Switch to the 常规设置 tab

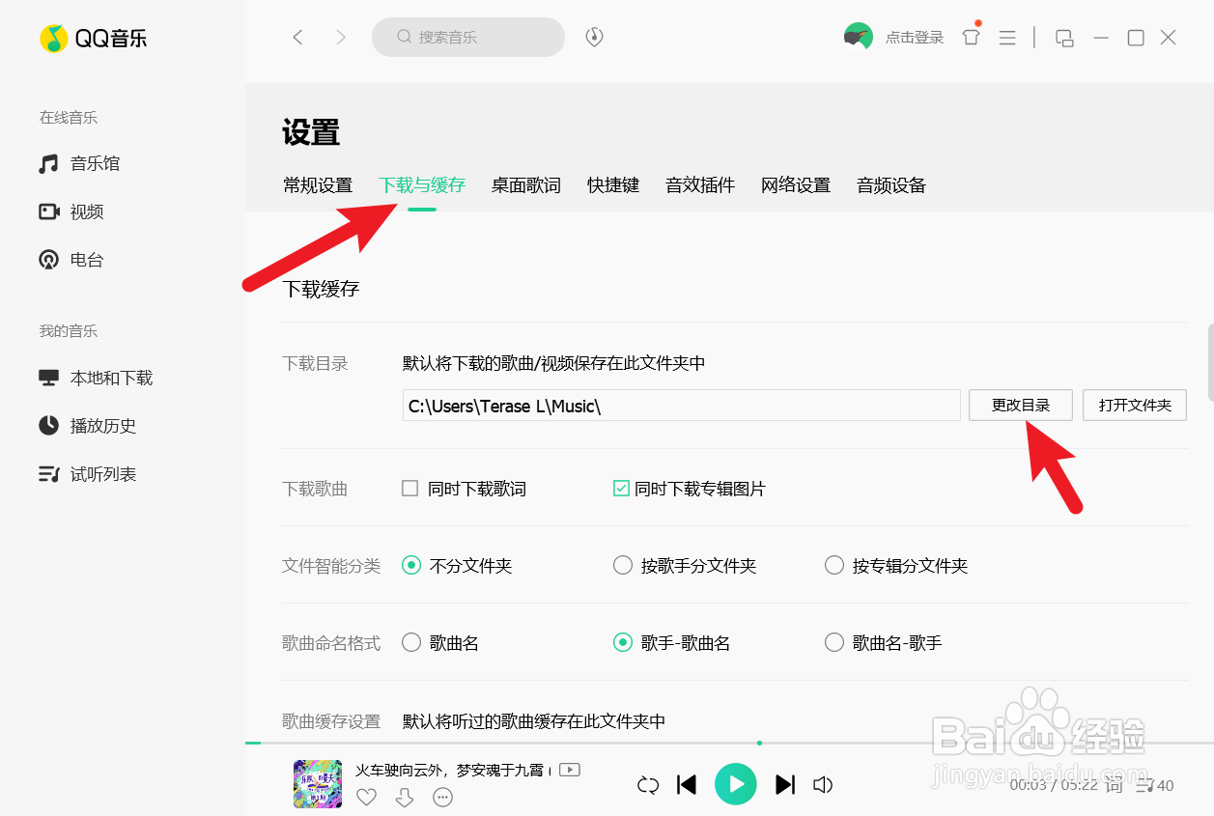pos(317,185)
